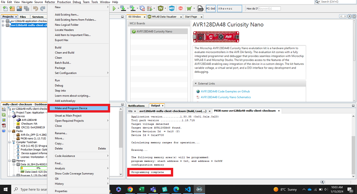The width and height of the screenshot is (357, 194).
Task: Click the Undo arrow in toolbar
Action: pyautogui.click(x=36, y=9)
